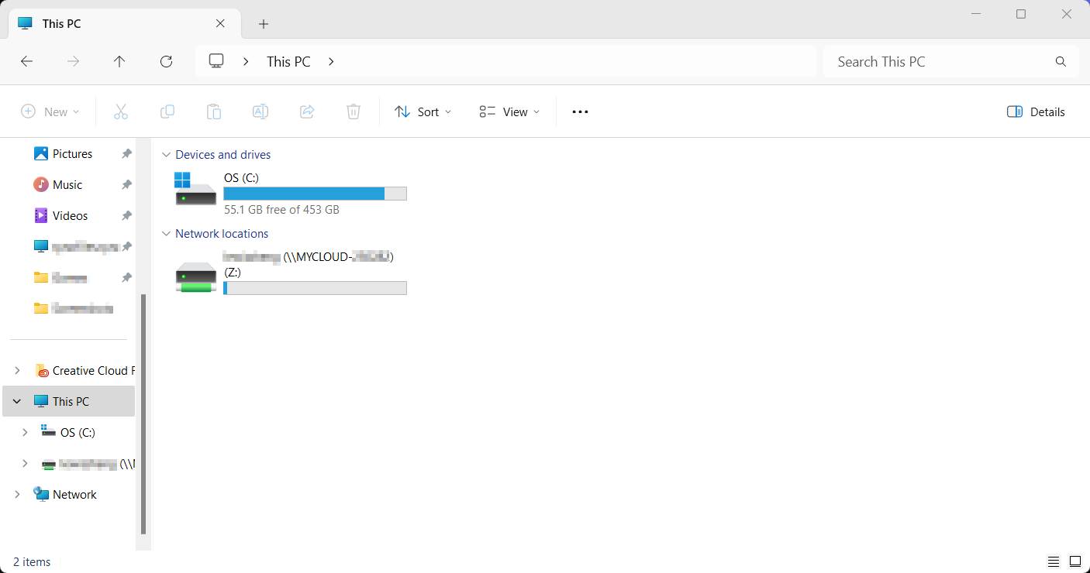
Task: Click the Network locations header
Action: [222, 234]
